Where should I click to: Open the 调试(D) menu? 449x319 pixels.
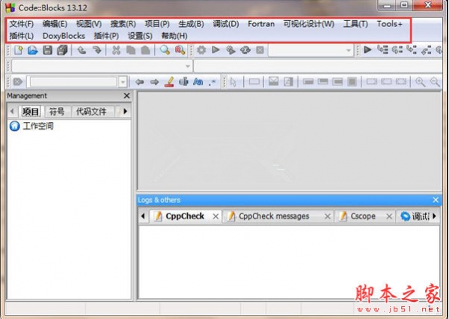226,24
